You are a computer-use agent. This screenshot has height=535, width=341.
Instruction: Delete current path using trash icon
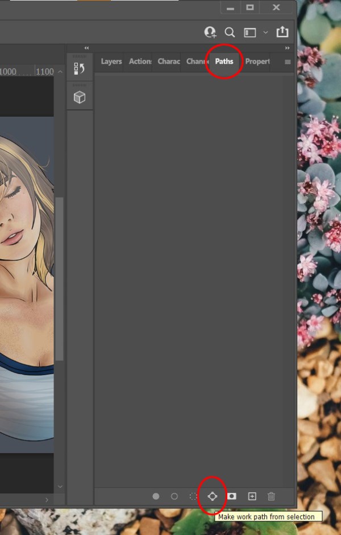[x=271, y=496]
